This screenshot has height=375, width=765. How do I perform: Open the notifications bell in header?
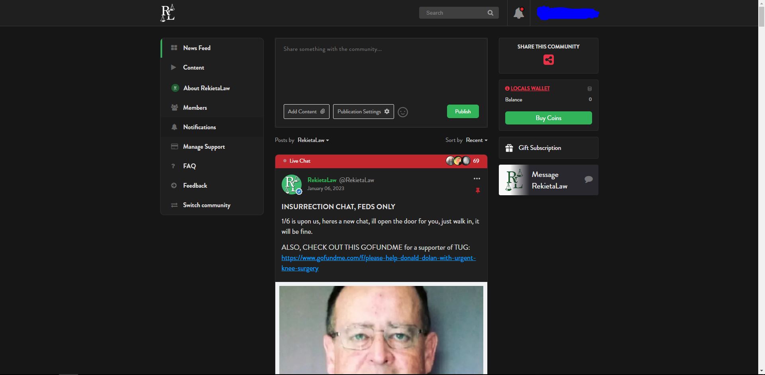click(519, 13)
